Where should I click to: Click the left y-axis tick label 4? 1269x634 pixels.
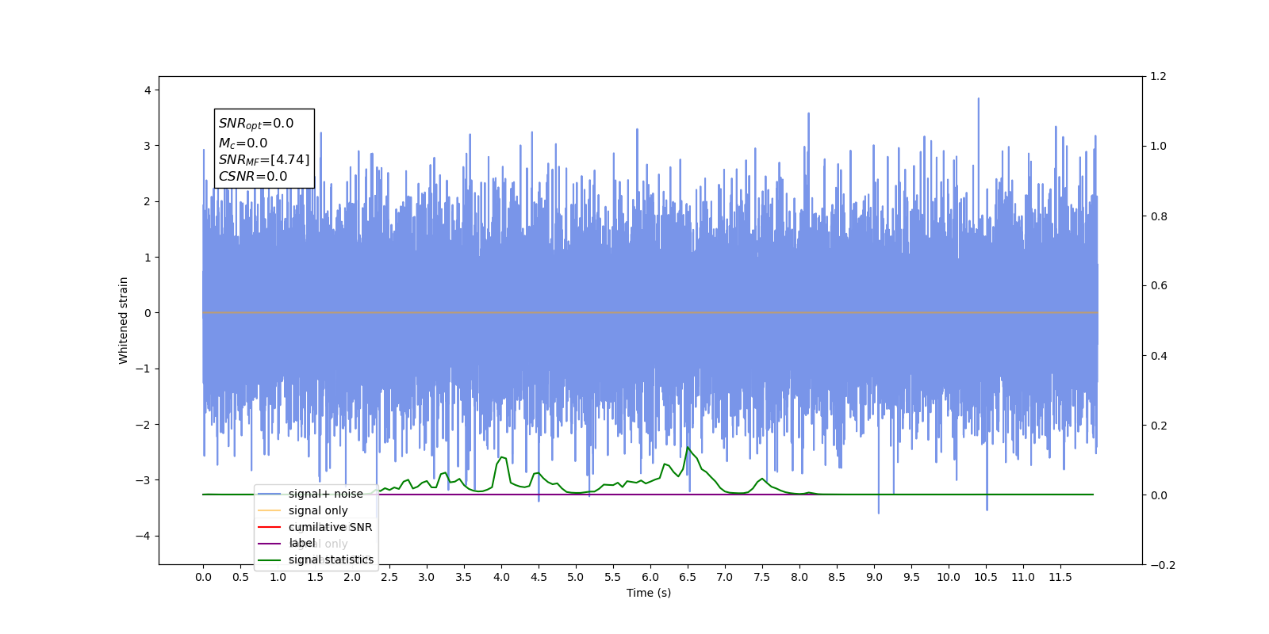(148, 90)
